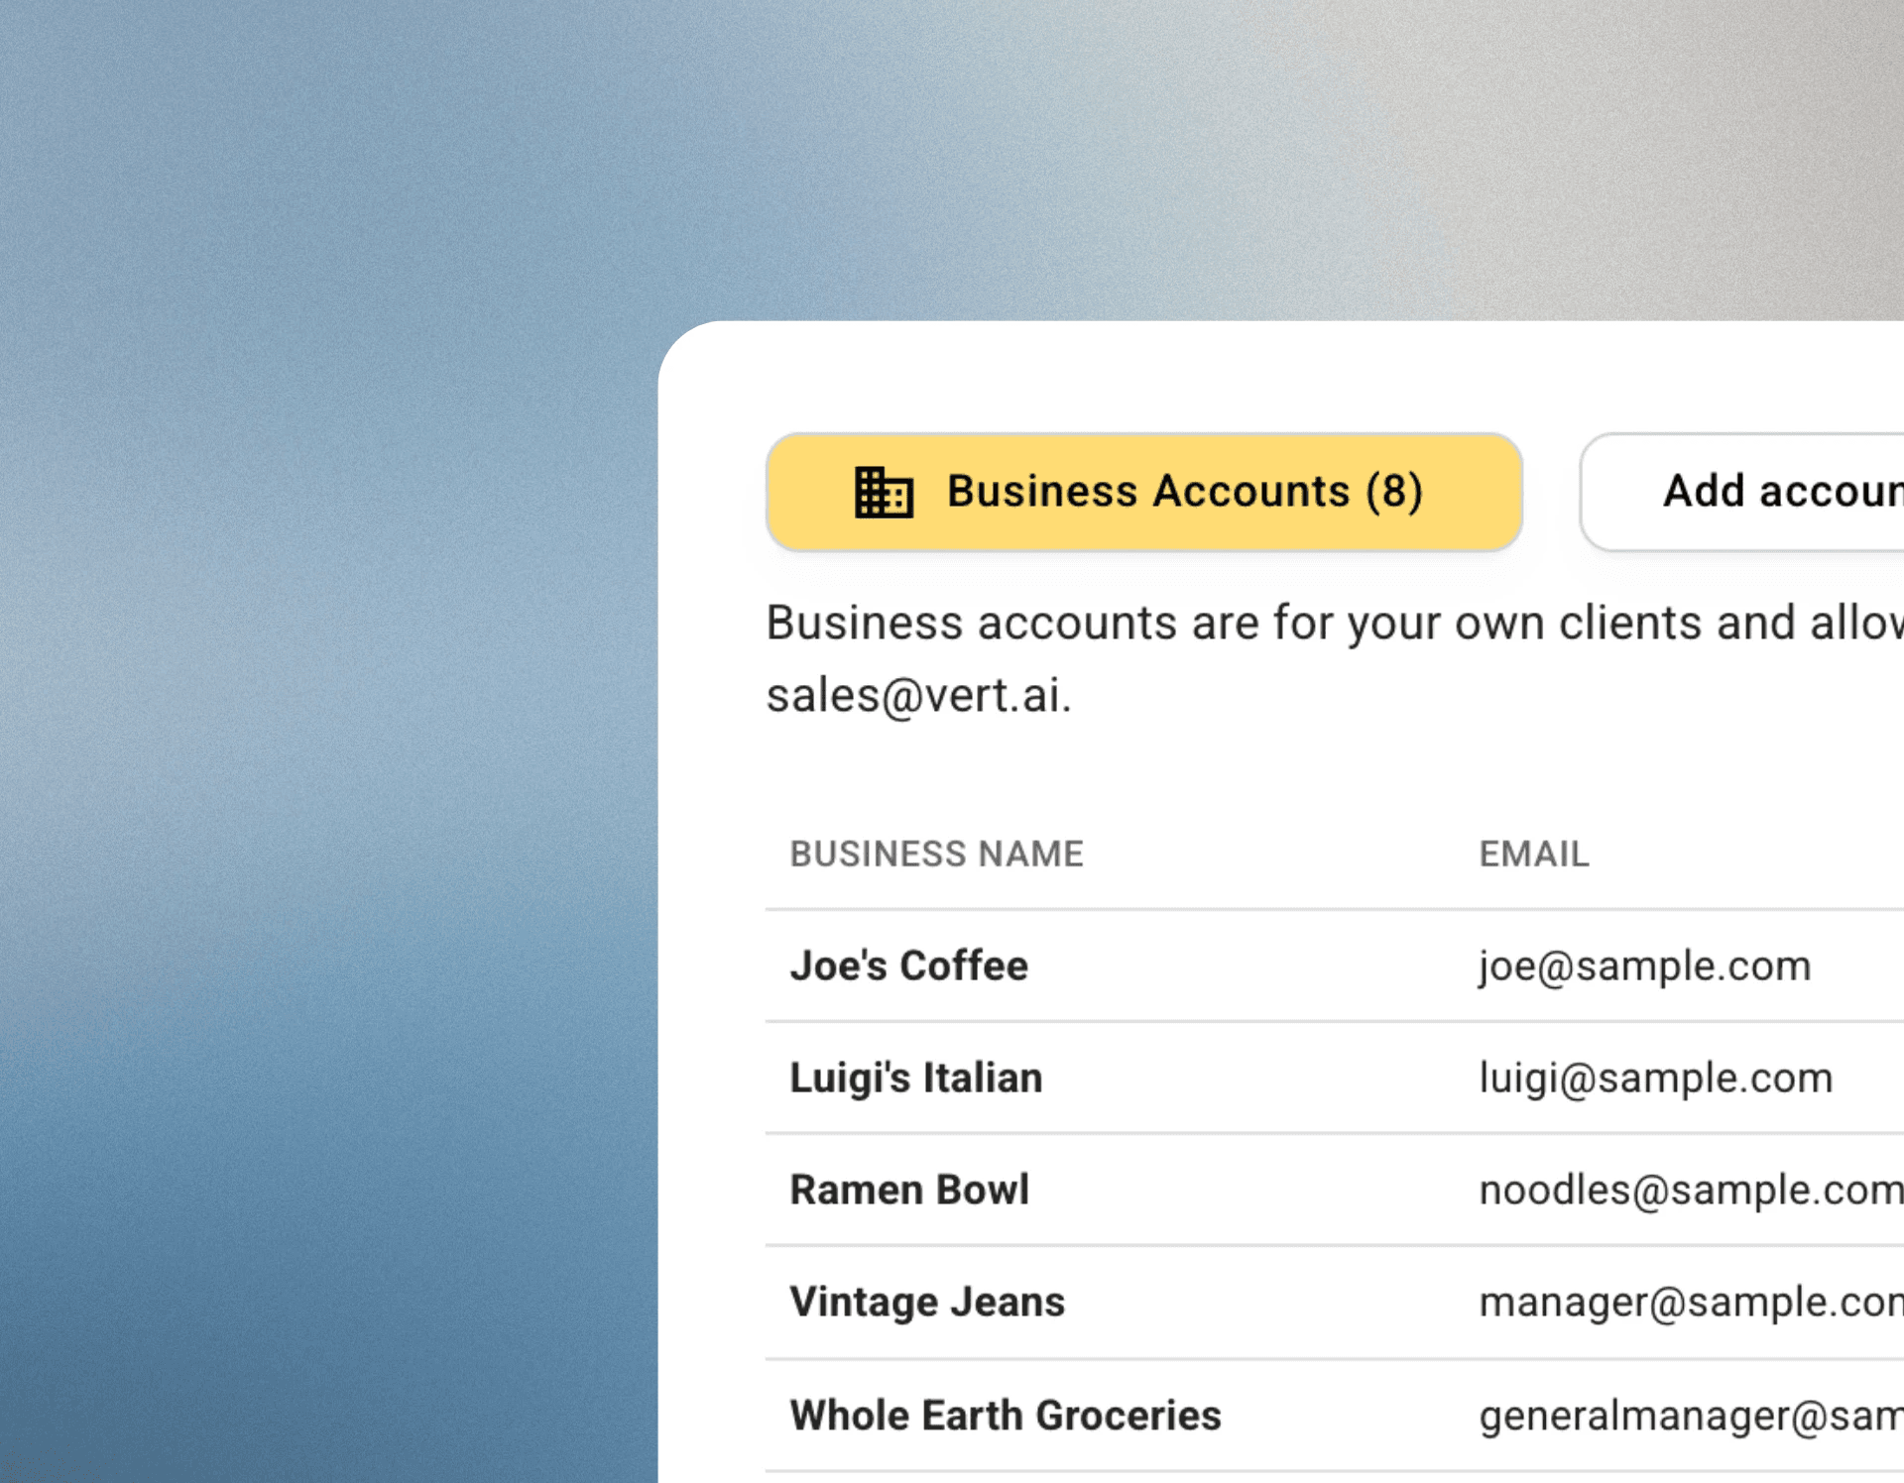This screenshot has width=1904, height=1483.
Task: Click the building icon in Business Accounts
Action: coord(884,492)
